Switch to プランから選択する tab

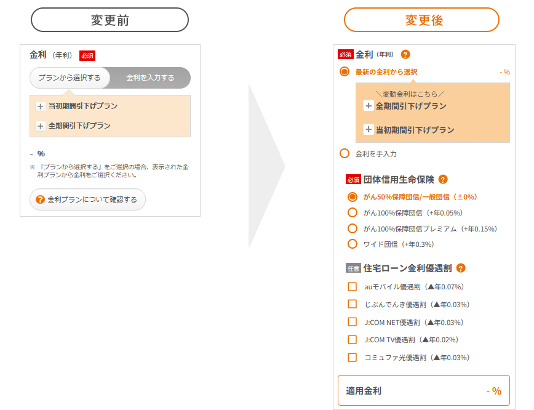(x=70, y=78)
